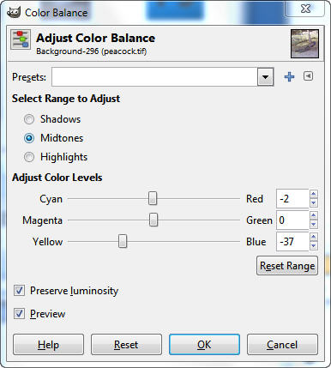This screenshot has height=368, width=331.
Task: Open Help for Color Balance
Action: point(48,345)
